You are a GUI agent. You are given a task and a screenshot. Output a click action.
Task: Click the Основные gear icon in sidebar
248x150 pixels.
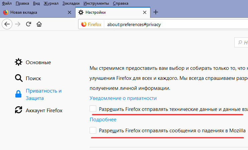click(x=18, y=62)
